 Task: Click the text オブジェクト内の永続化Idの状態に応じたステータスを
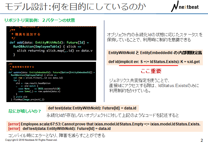point(155,35)
